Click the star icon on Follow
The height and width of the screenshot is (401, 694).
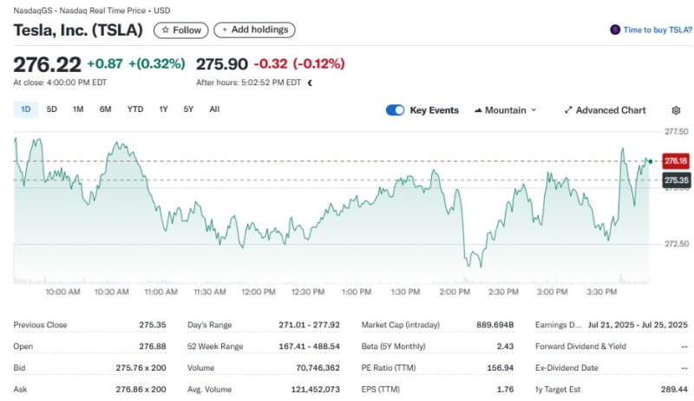(165, 30)
